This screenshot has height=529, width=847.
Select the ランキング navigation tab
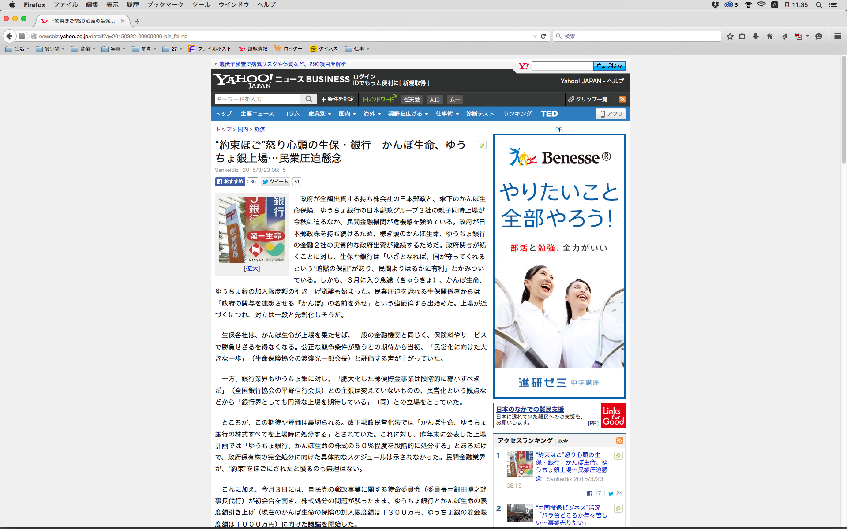point(517,114)
